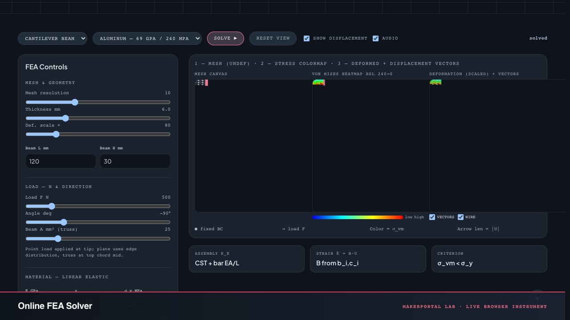Image resolution: width=570 pixels, height=320 pixels.
Task: Click the Beam L mm input field
Action: coord(61,161)
